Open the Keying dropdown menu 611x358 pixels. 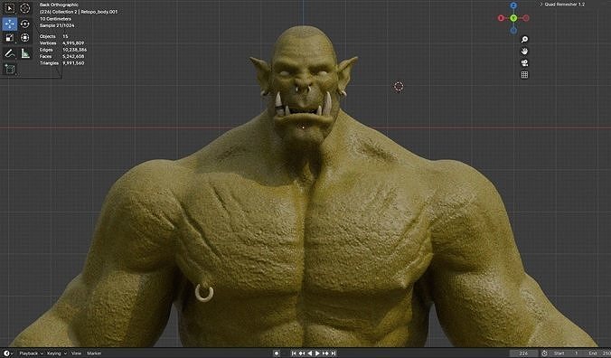click(57, 353)
